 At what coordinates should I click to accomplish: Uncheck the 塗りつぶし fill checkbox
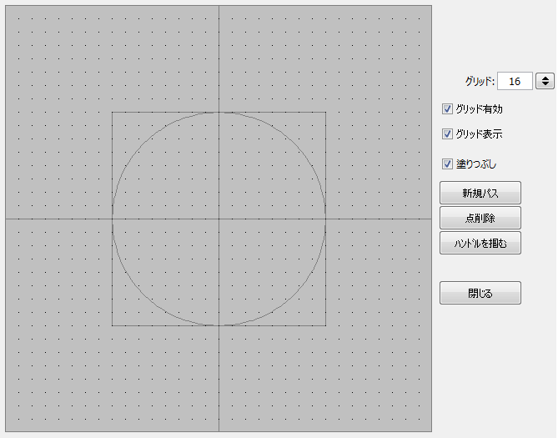pyautogui.click(x=447, y=164)
